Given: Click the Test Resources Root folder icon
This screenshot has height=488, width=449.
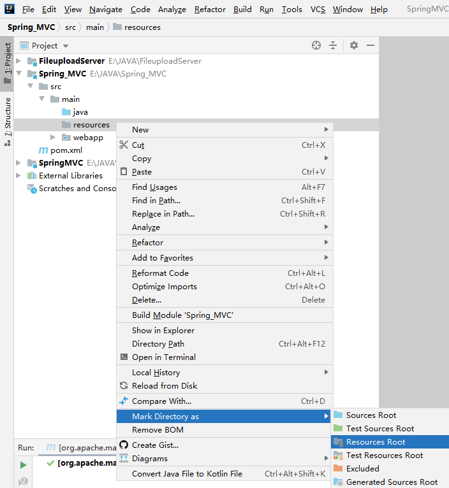Looking at the screenshot, I should pos(338,456).
